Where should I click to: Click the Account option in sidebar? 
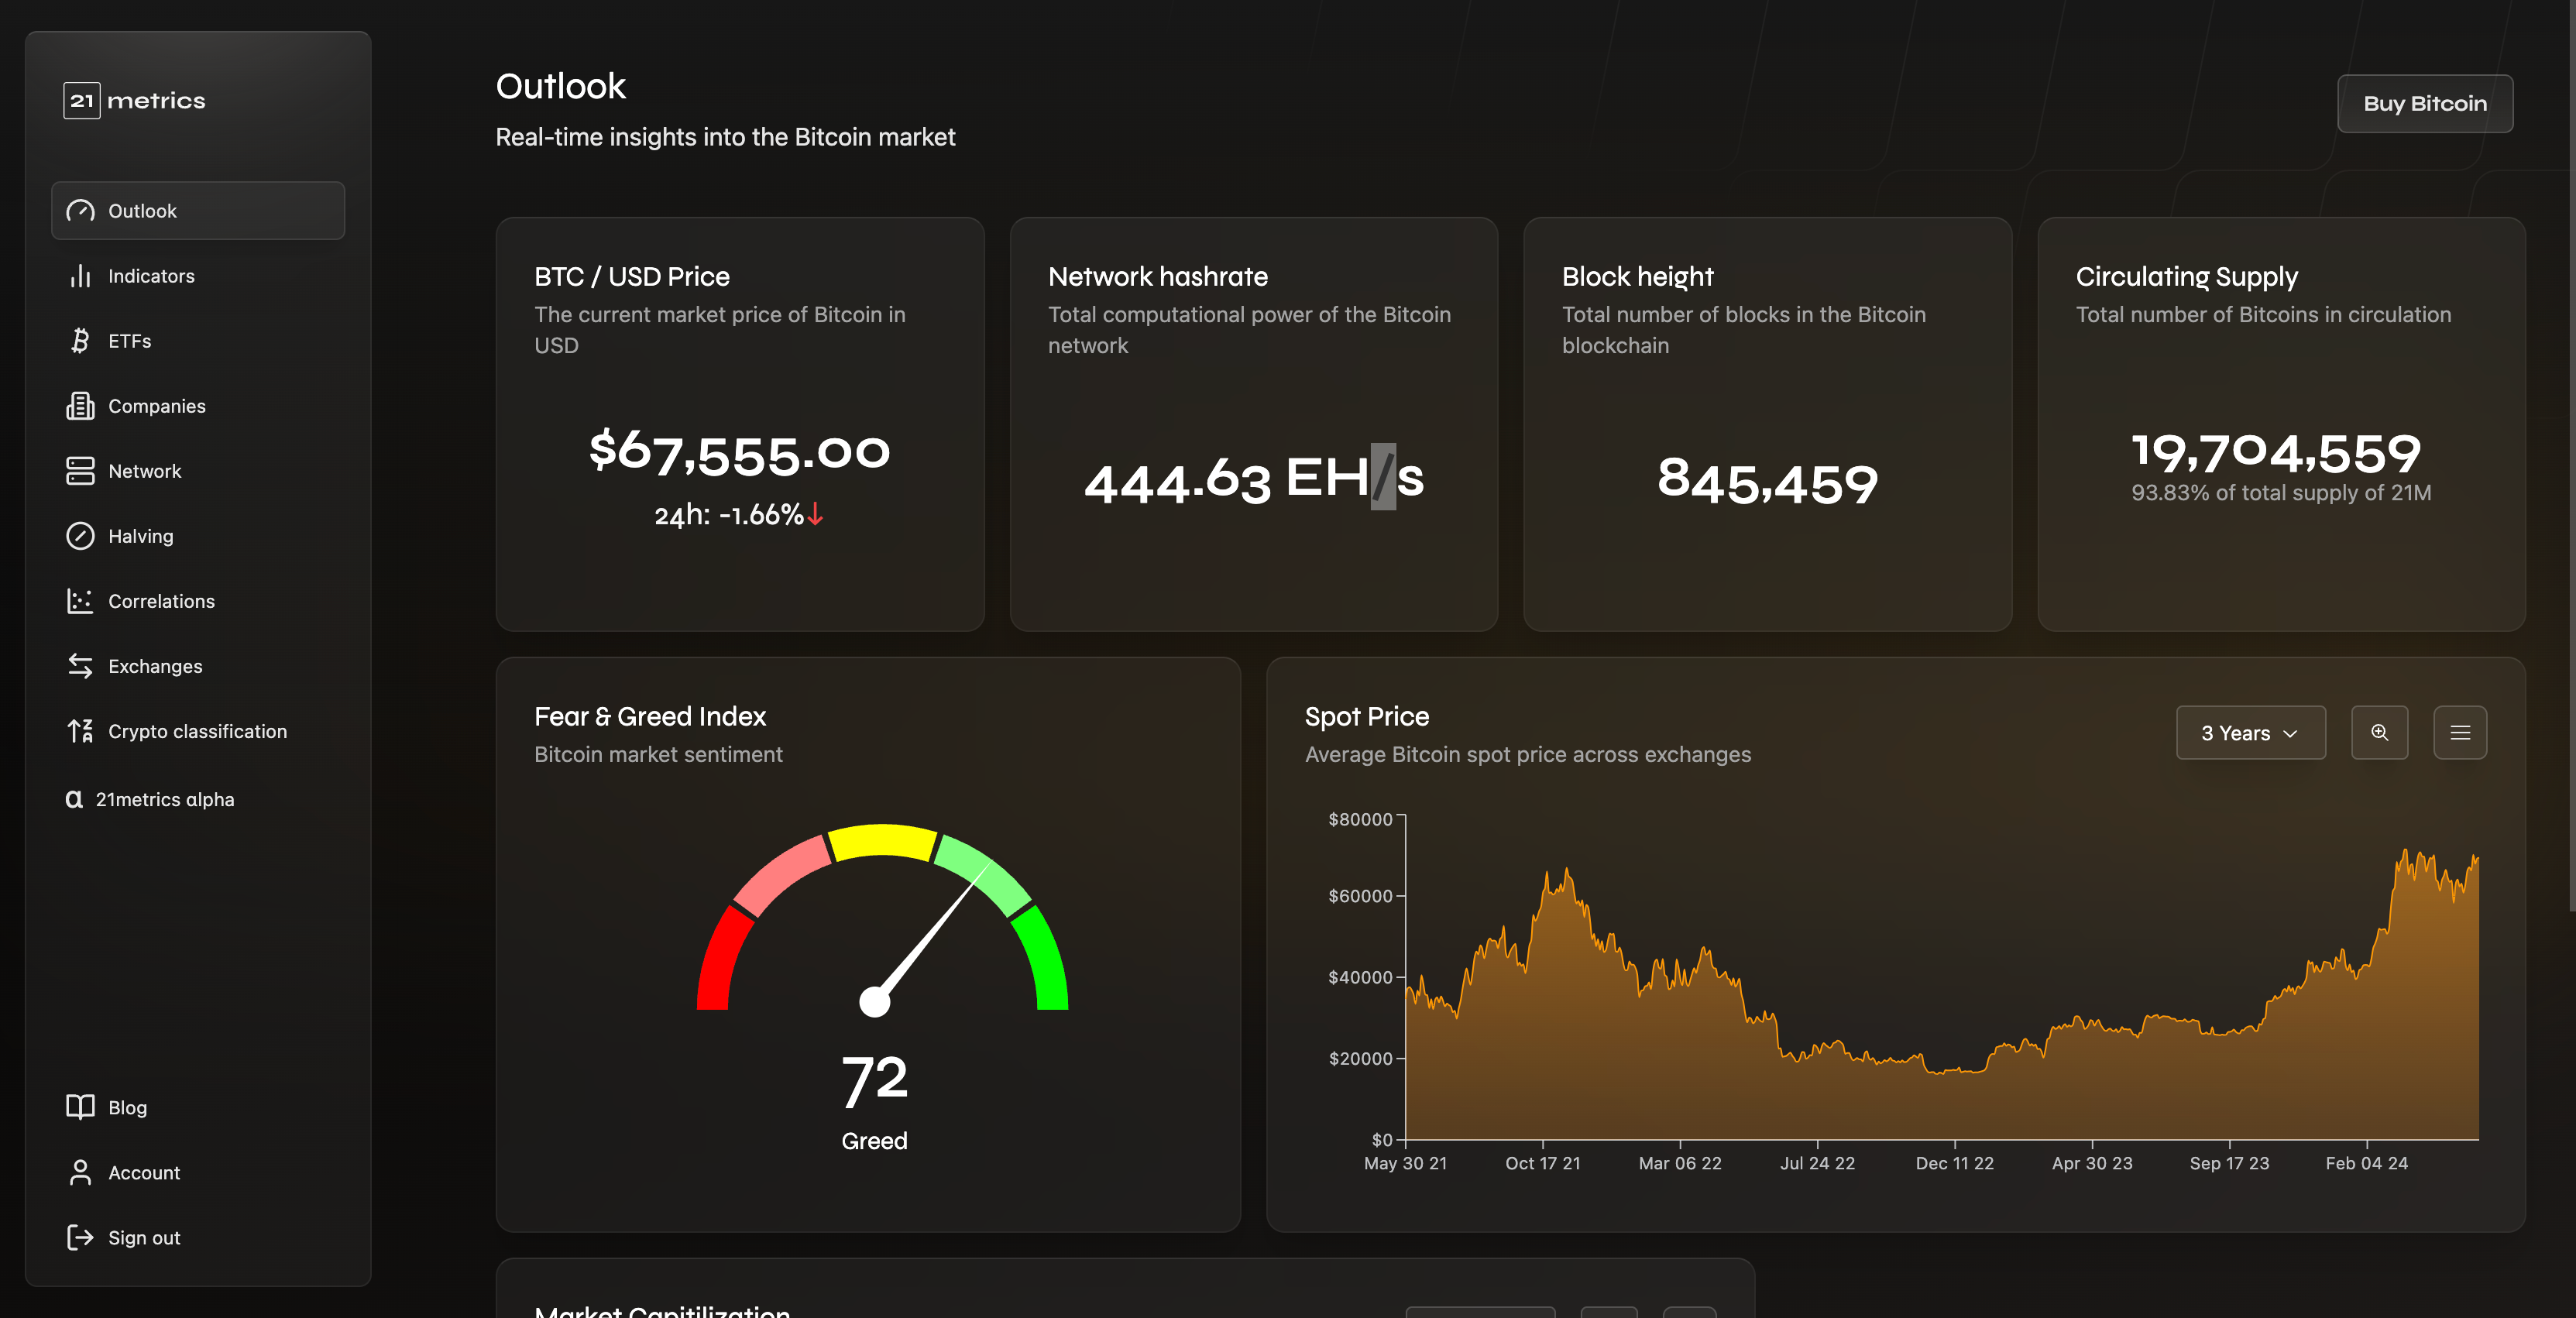coord(143,1172)
